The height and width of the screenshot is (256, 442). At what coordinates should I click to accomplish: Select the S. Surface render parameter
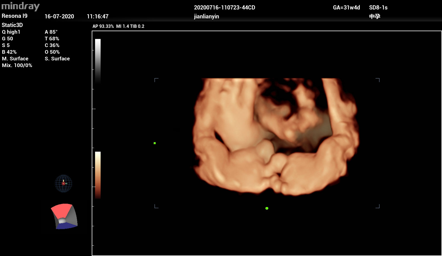tap(57, 59)
